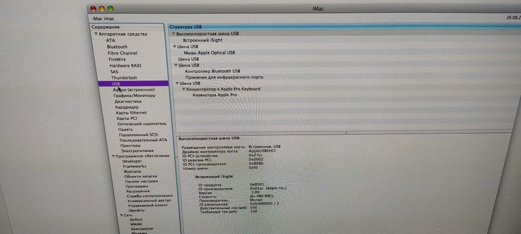The width and height of the screenshot is (521, 234).
Task: Select Карты PCI entry
Action: (127, 119)
